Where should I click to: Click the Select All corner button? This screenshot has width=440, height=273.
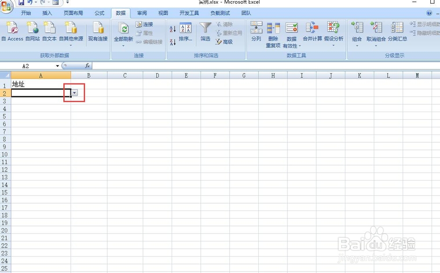point(5,75)
